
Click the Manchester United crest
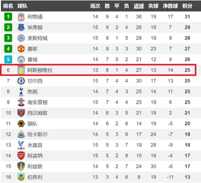[21, 49]
